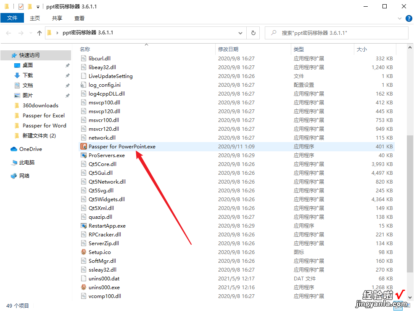Open the Passper for PowerPoint.exe application icon
414x311 pixels.
tap(84, 146)
